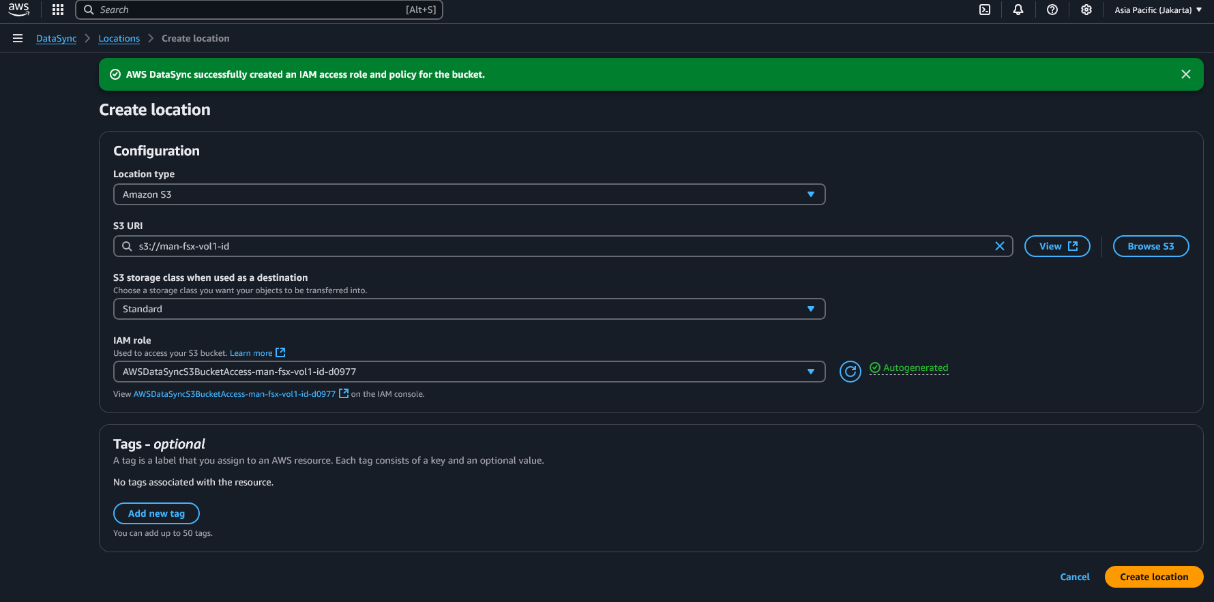The image size is (1214, 602).
Task: Open the IAM role dropdown
Action: click(x=469, y=372)
